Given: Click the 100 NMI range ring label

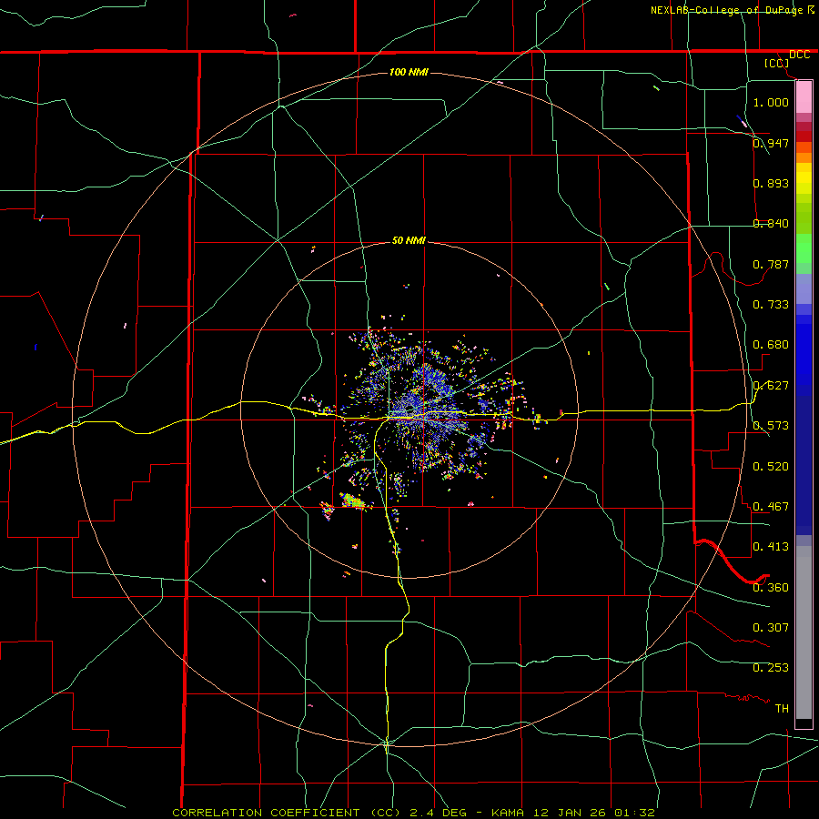Looking at the screenshot, I should click(409, 72).
